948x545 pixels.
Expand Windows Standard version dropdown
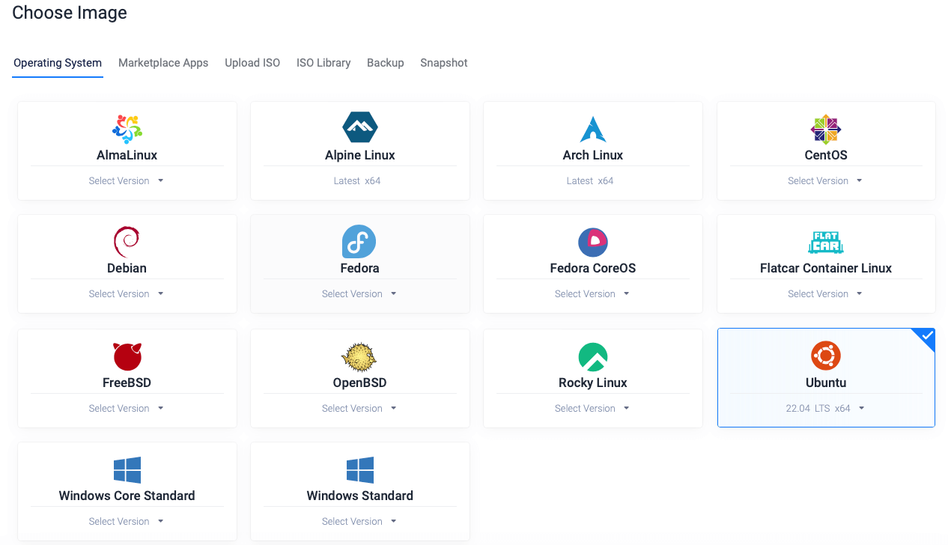tap(359, 521)
